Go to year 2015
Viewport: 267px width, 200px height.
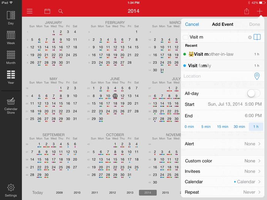tap(165, 193)
